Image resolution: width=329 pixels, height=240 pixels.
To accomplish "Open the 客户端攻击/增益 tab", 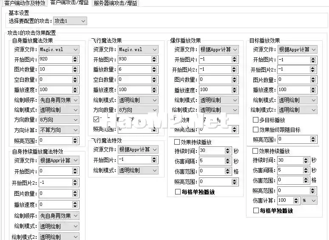I will pos(69,3).
